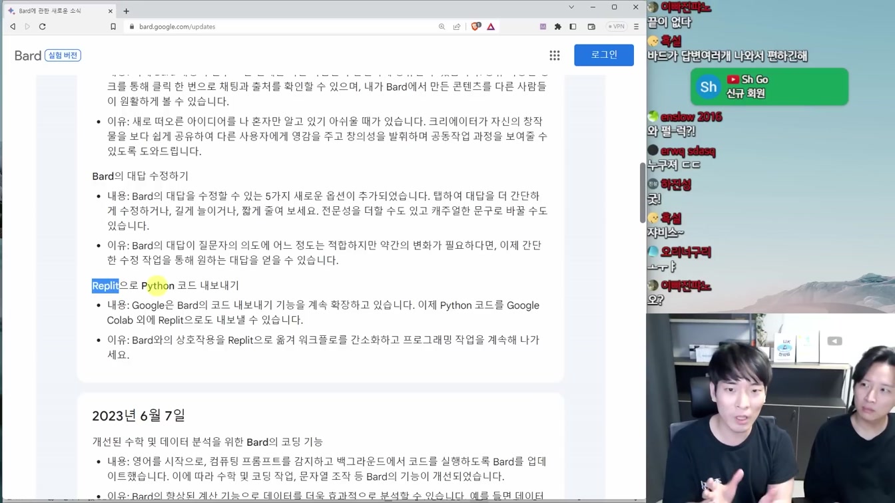Open Brave Rewards triangle icon
Screen dimensions: 895x503
pos(491,27)
